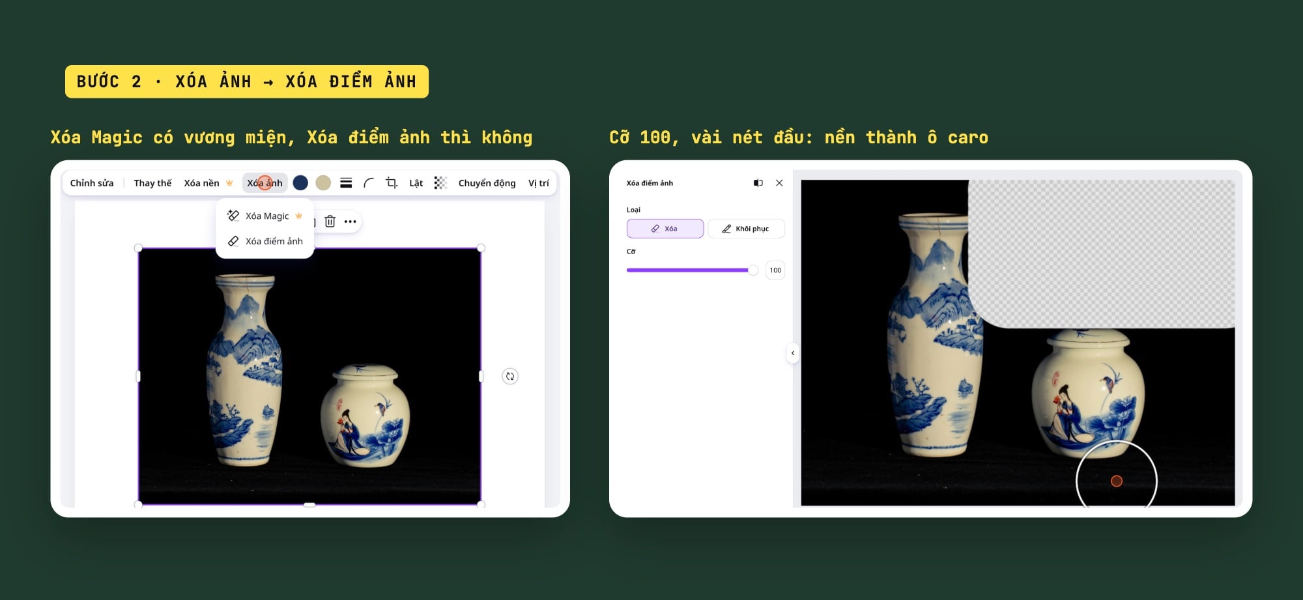1303x600 pixels.
Task: Click the compare original icon in Xóa điểm ảnh panel
Action: [758, 183]
